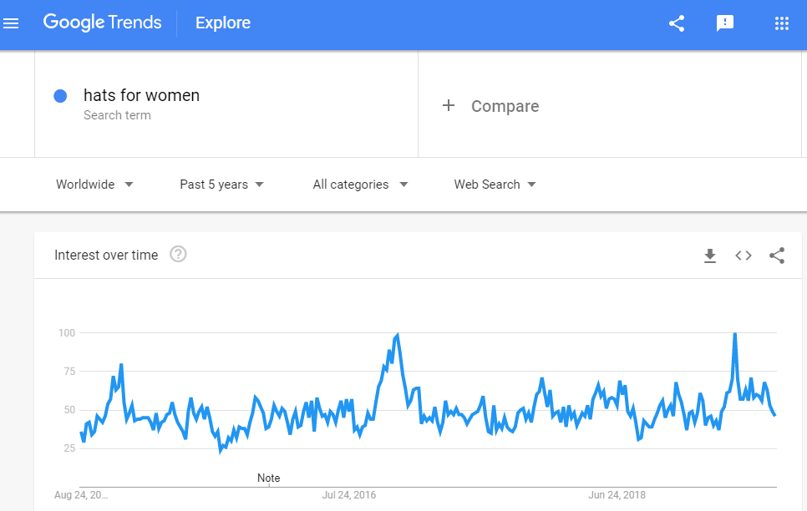Click the chart peak near Jul 2016

tap(397, 335)
